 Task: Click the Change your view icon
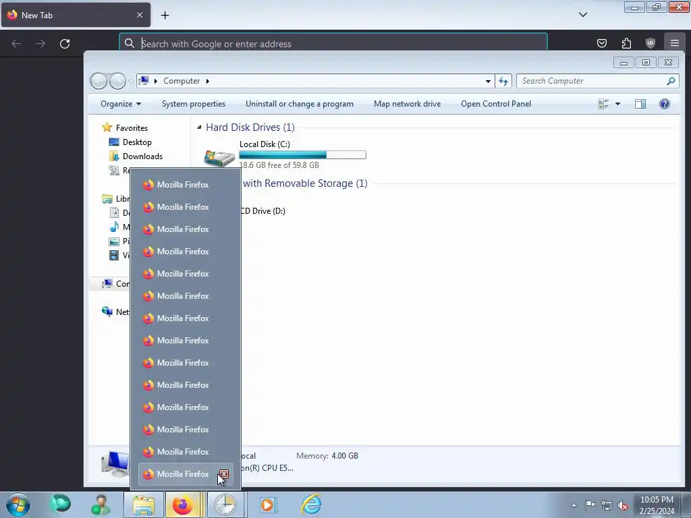pos(603,104)
